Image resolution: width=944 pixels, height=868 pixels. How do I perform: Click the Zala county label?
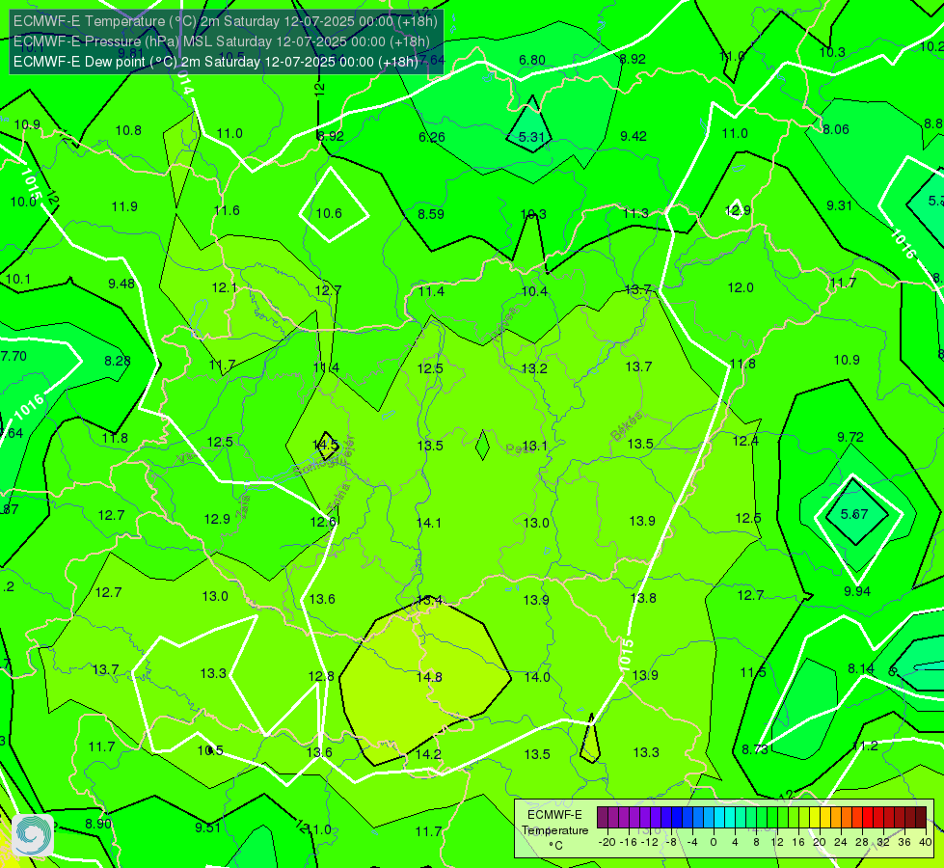[x=243, y=509]
